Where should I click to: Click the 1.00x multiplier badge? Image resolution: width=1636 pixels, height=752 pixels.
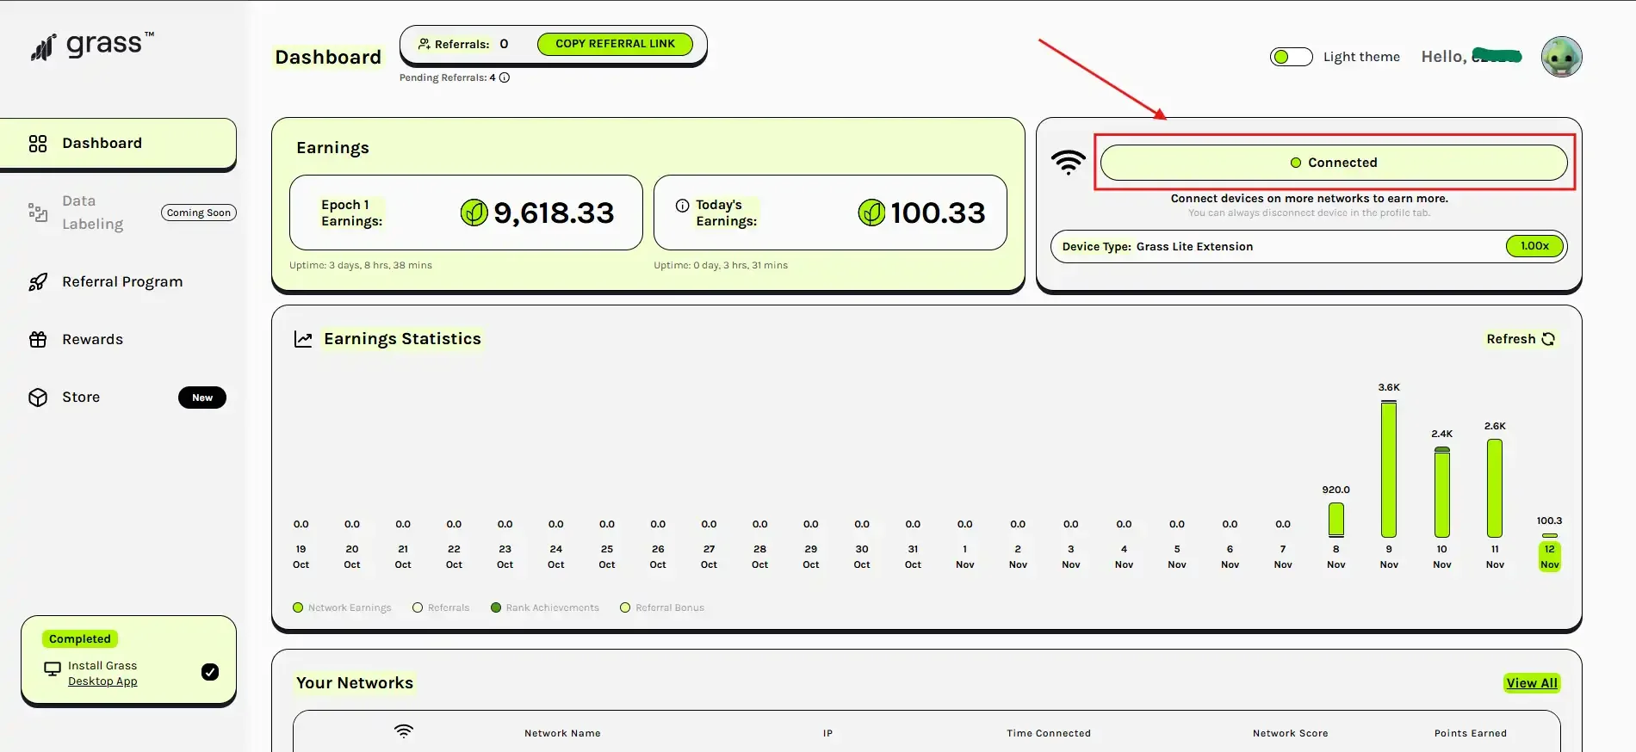[1534, 246]
